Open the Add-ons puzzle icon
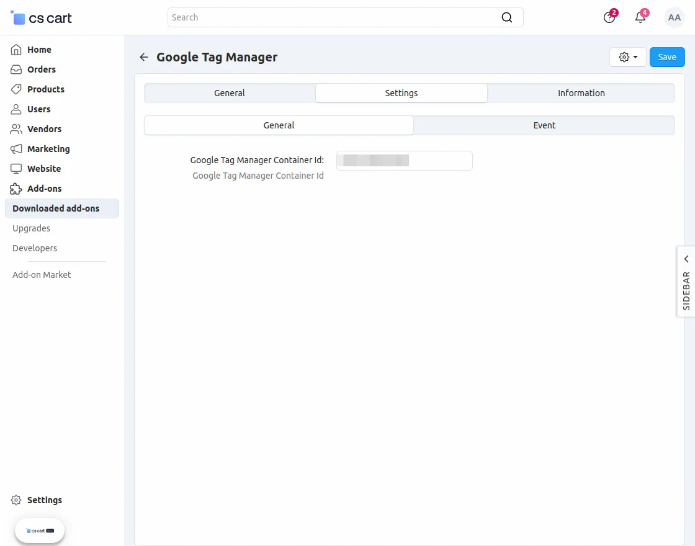Image resolution: width=695 pixels, height=546 pixels. 16,189
